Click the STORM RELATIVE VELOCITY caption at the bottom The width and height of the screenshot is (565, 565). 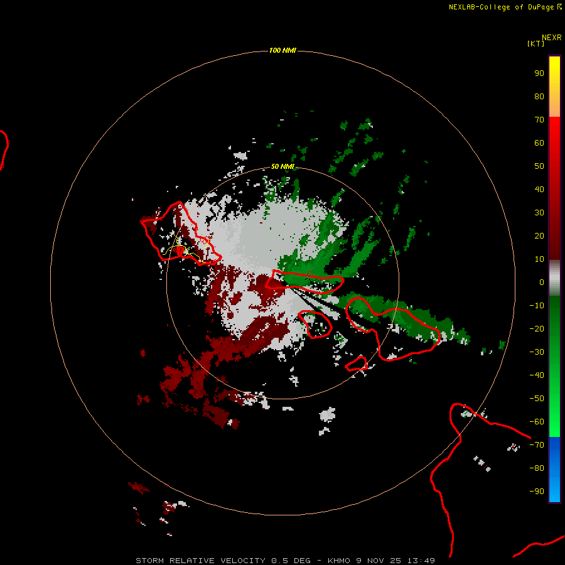coord(286,561)
